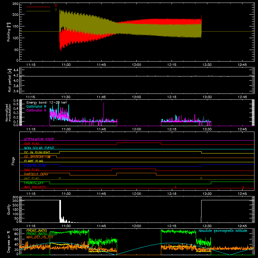Viewport: 258px width, 258px height.
Task: Click 12:00 tick label under Pointing plot
Action: coord(136,65)
